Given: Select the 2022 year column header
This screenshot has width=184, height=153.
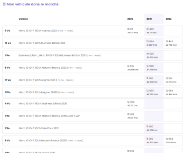Looking at the screenshot, I should [x=169, y=19].
